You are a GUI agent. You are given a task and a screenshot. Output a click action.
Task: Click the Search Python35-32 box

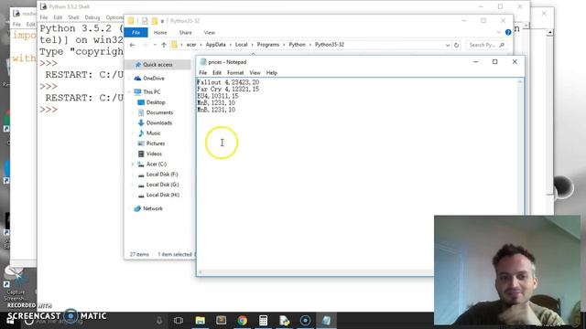pyautogui.click(x=486, y=45)
